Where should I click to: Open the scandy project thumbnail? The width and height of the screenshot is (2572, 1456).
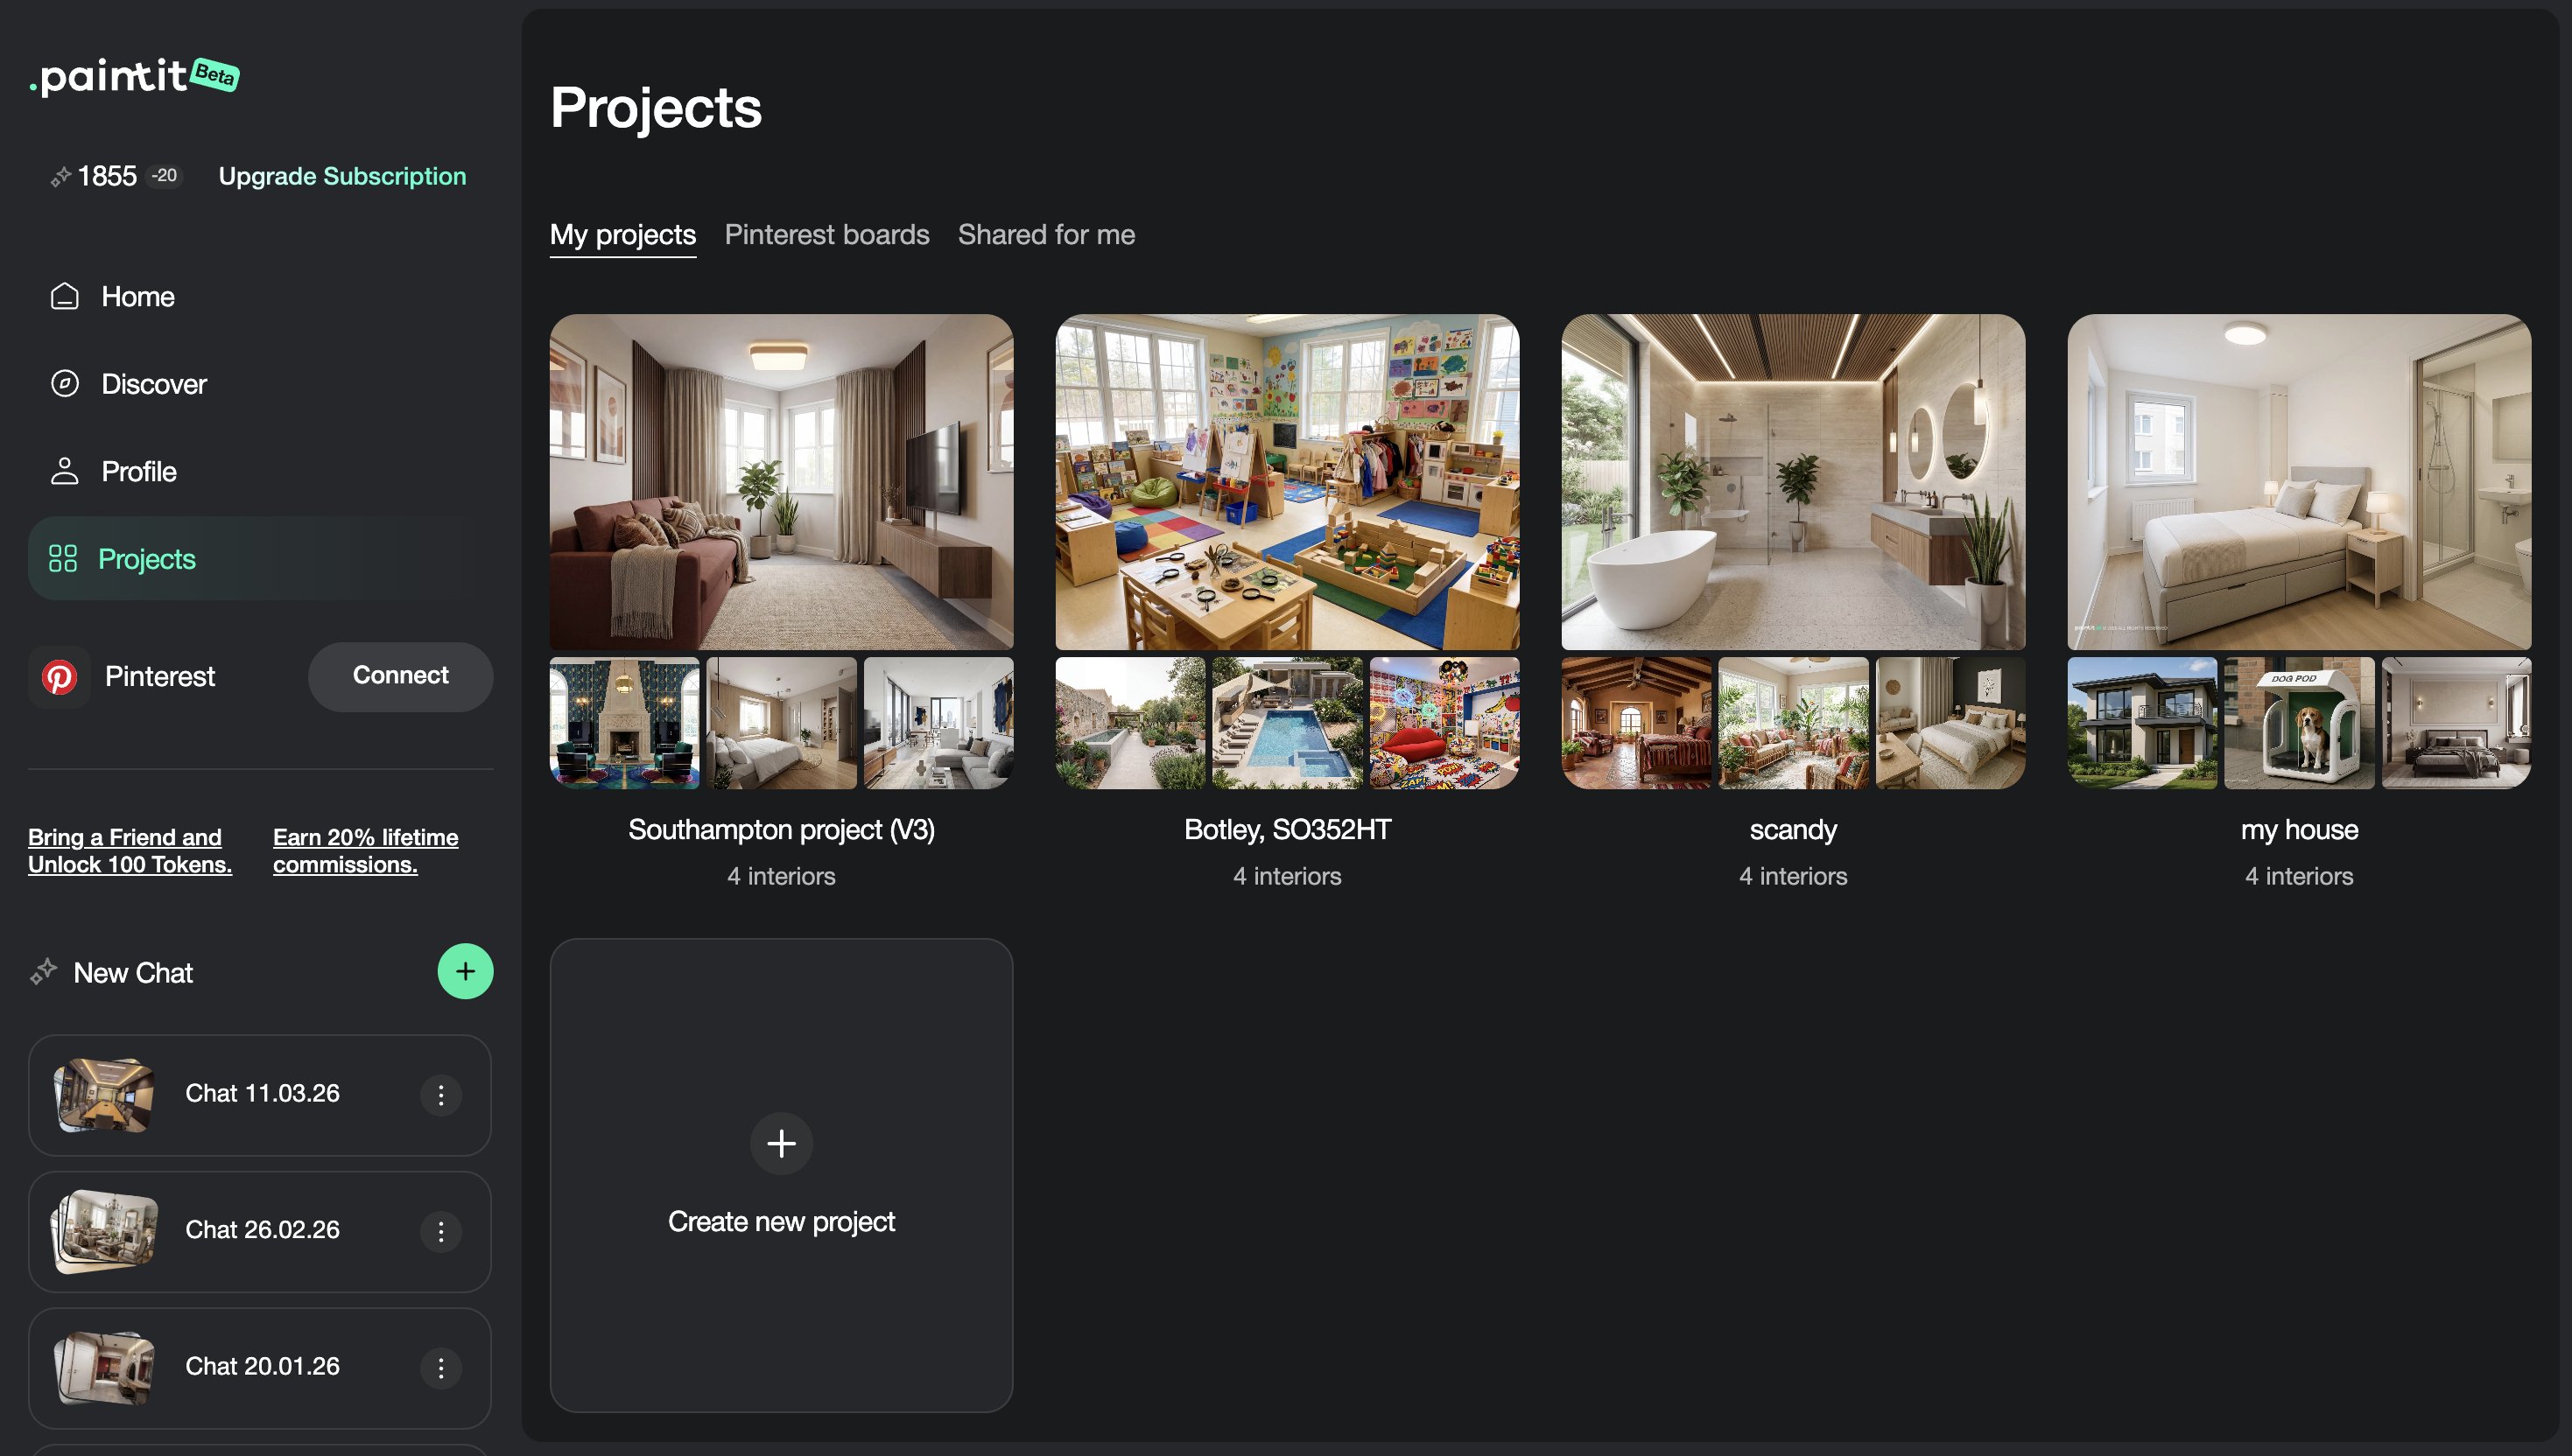(x=1792, y=483)
